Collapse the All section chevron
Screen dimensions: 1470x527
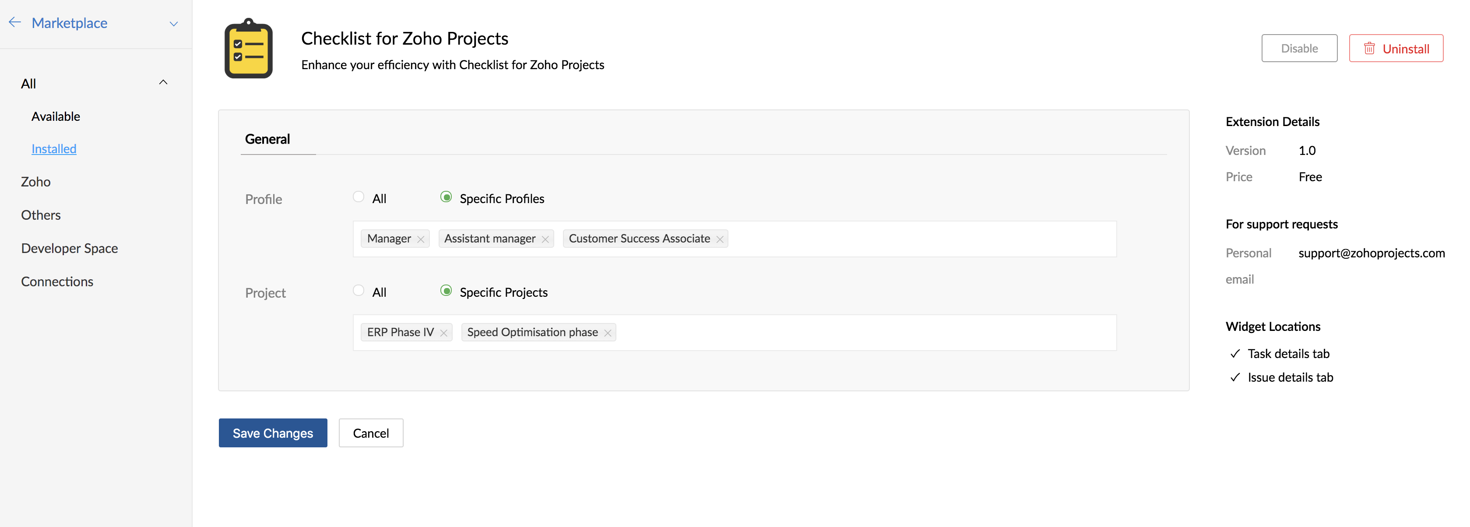[163, 82]
